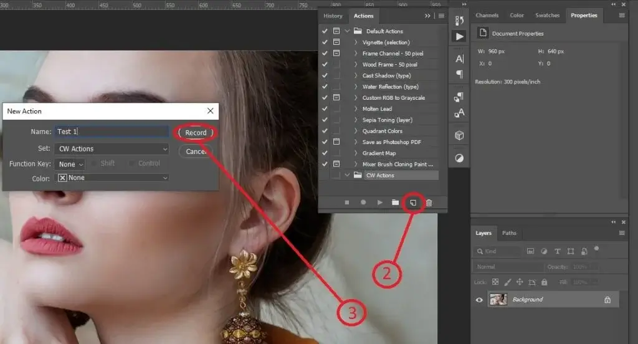Create a new action set folder
Screen dimensions: 638x344
point(395,203)
